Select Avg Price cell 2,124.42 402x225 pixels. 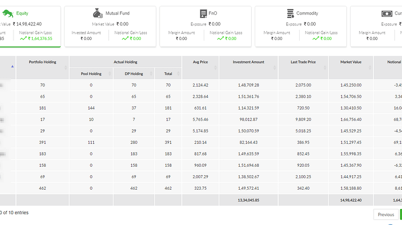200,85
